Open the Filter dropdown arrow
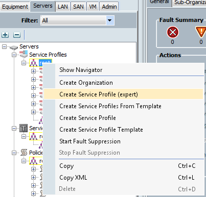206x197 pixels. [x=110, y=20]
